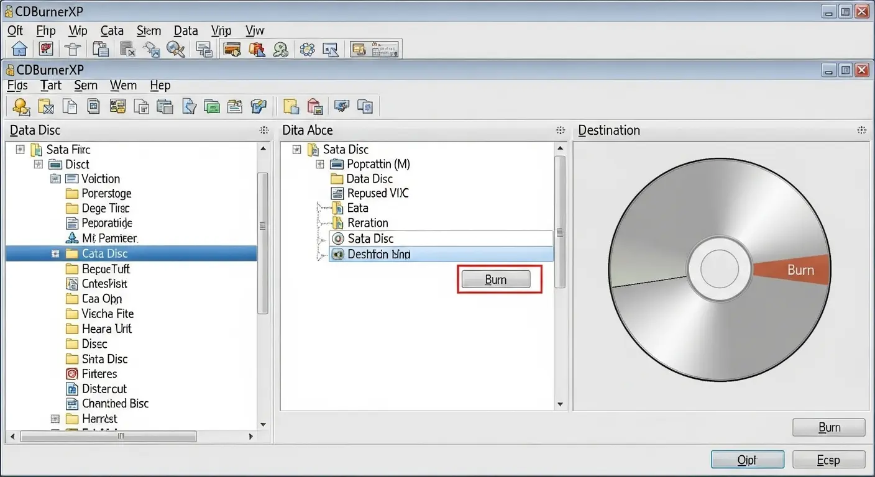This screenshot has height=477, width=875.
Task: Open the Fhp menu in back window
Action: pos(46,30)
